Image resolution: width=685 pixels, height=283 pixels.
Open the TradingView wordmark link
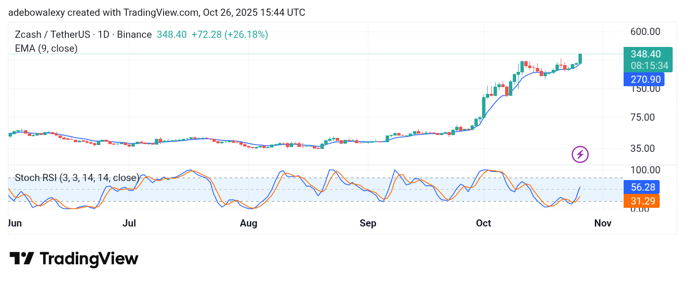pyautogui.click(x=89, y=259)
